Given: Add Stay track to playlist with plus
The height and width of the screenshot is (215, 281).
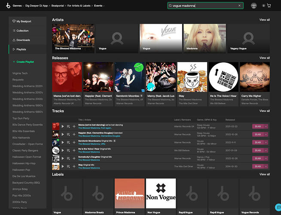Looking at the screenshot, I should tap(74, 166).
